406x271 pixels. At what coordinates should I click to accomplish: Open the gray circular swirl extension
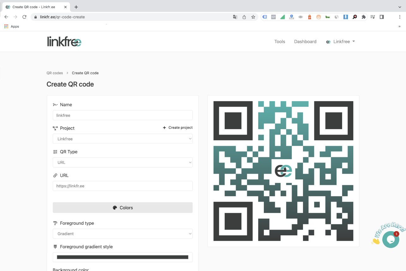[x=336, y=17]
